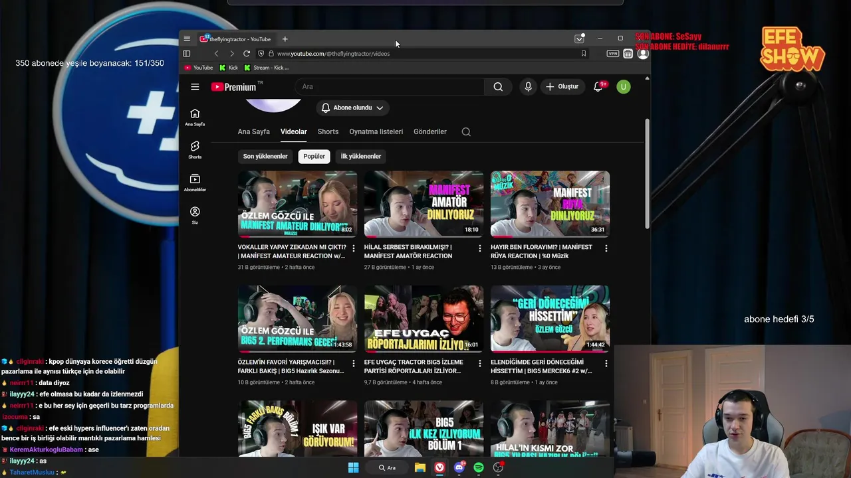
Task: Click the browser address bar URL
Action: [333, 54]
